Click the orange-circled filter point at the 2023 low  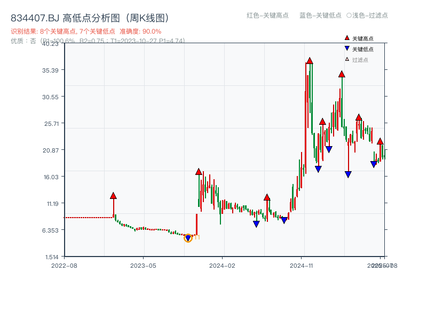click(x=188, y=238)
